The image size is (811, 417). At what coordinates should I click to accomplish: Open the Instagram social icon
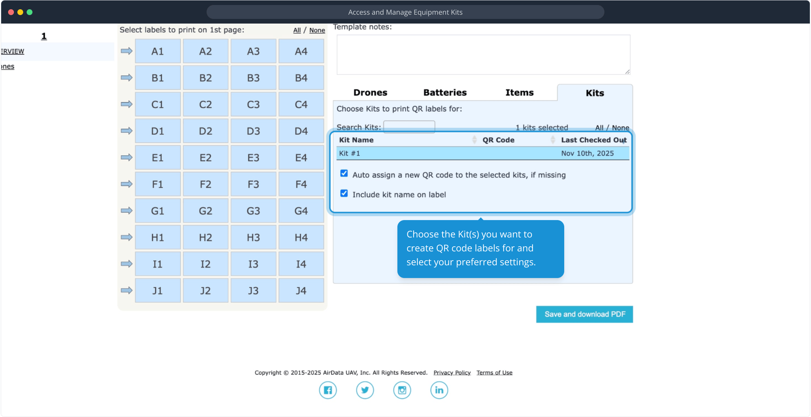[402, 390]
